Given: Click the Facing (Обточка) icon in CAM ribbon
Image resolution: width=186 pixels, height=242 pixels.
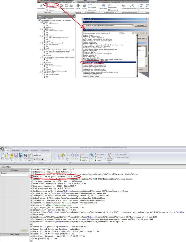Looking at the screenshot, I should (85, 6).
